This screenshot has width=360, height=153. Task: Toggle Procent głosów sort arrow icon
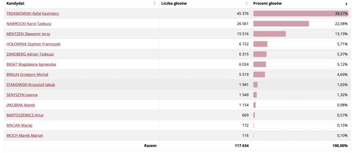tap(346, 4)
